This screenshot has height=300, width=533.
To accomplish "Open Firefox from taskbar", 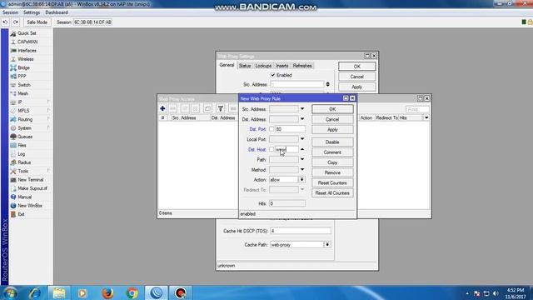I will pyautogui.click(x=107, y=292).
